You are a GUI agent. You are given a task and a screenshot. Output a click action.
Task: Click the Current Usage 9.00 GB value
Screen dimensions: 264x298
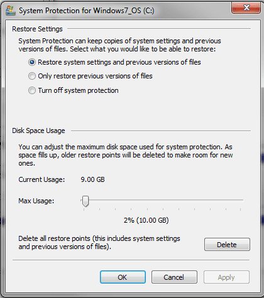(92, 179)
